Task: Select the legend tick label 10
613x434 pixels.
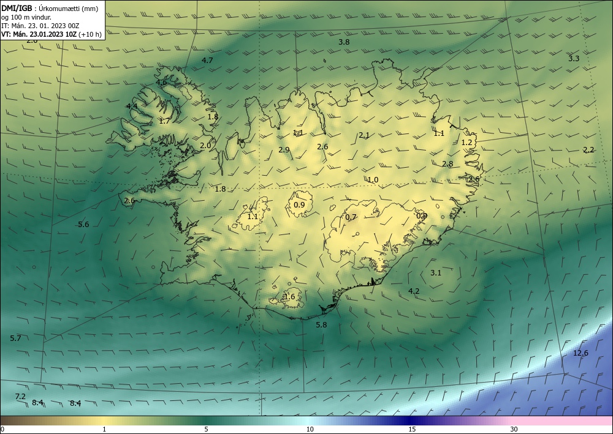Action: click(310, 429)
